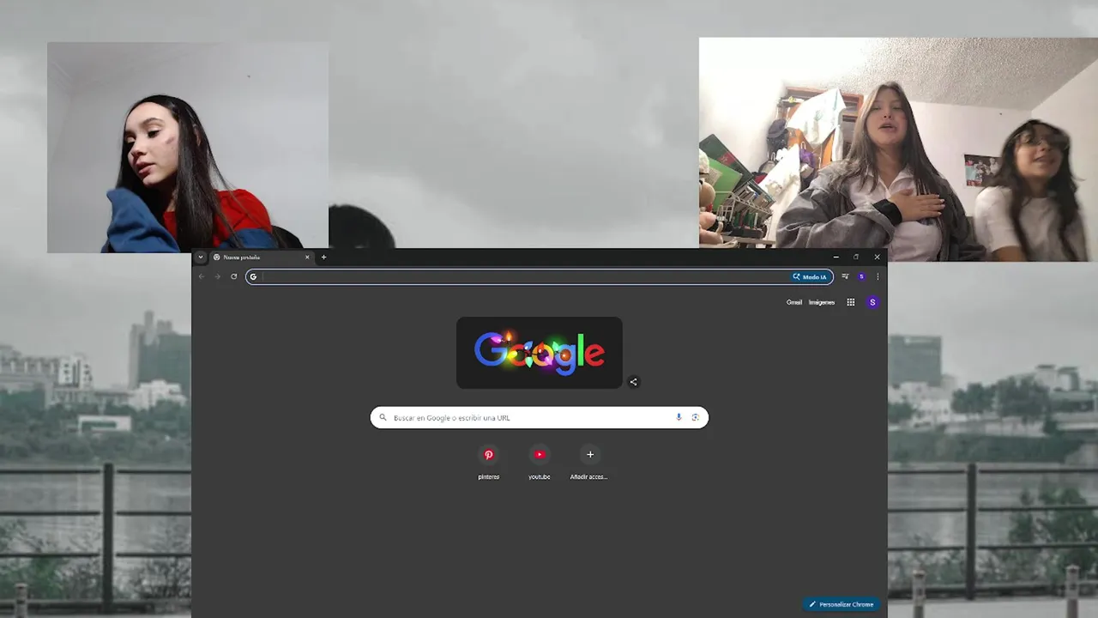This screenshot has height=618, width=1098.
Task: Open Chrome three-dot menu
Action: point(877,276)
